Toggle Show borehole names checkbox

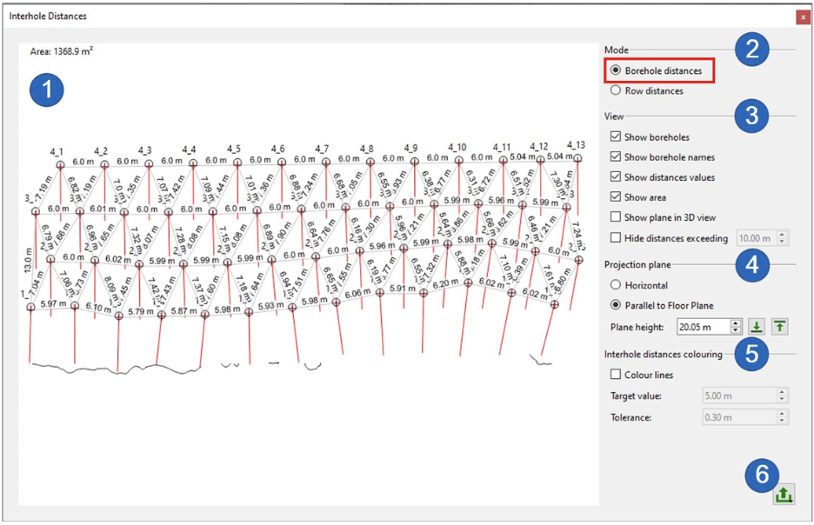pyautogui.click(x=616, y=157)
